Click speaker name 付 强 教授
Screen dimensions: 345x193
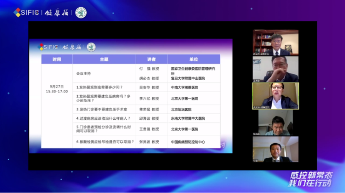click(x=149, y=69)
